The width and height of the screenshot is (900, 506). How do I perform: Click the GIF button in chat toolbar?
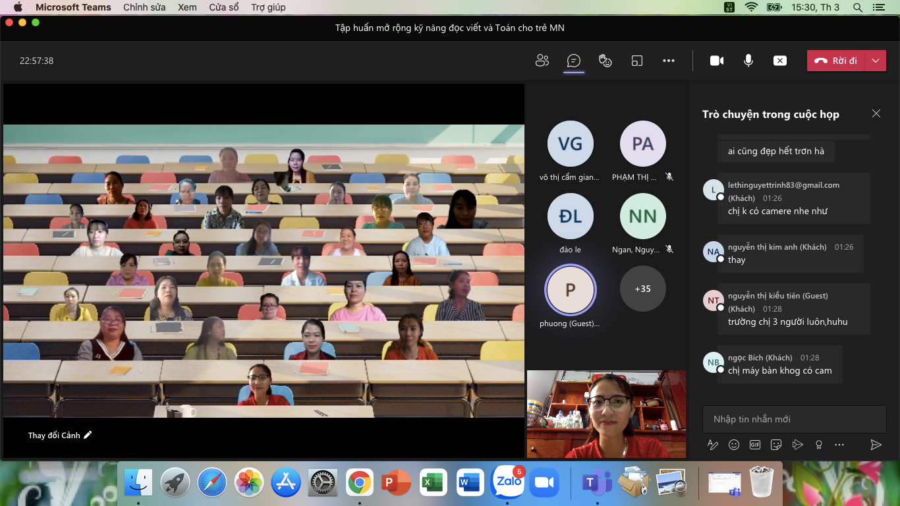pos(755,445)
